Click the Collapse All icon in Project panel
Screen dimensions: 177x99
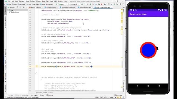tap(20, 7)
